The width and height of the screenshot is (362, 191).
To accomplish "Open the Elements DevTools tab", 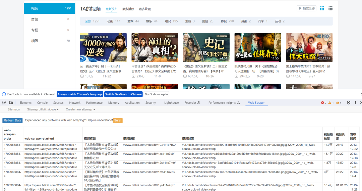I will [25, 103].
